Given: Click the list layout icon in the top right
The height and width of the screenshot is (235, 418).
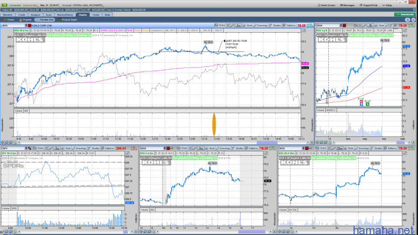Looking at the screenshot, I should tap(413, 20).
